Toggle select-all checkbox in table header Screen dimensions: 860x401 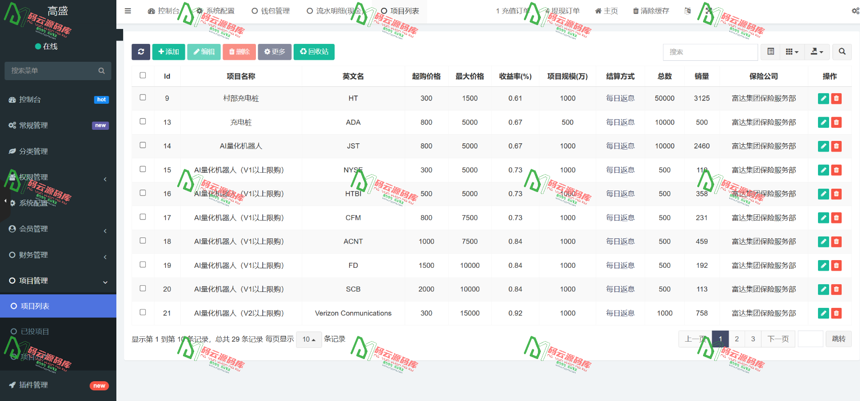tap(143, 75)
